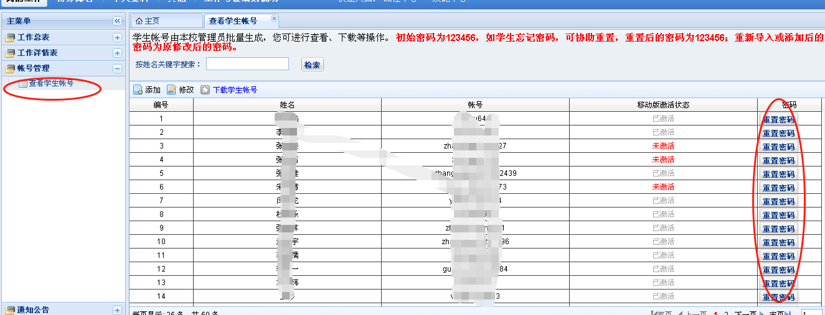Click 重置密码 for row 12
825x315 pixels.
(778, 270)
